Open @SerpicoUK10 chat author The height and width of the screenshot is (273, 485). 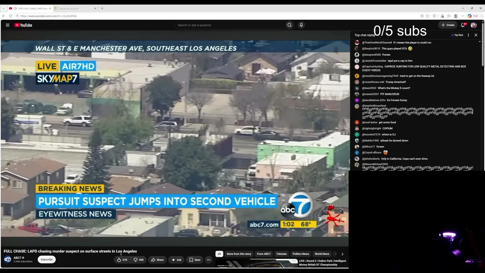[x=371, y=49]
